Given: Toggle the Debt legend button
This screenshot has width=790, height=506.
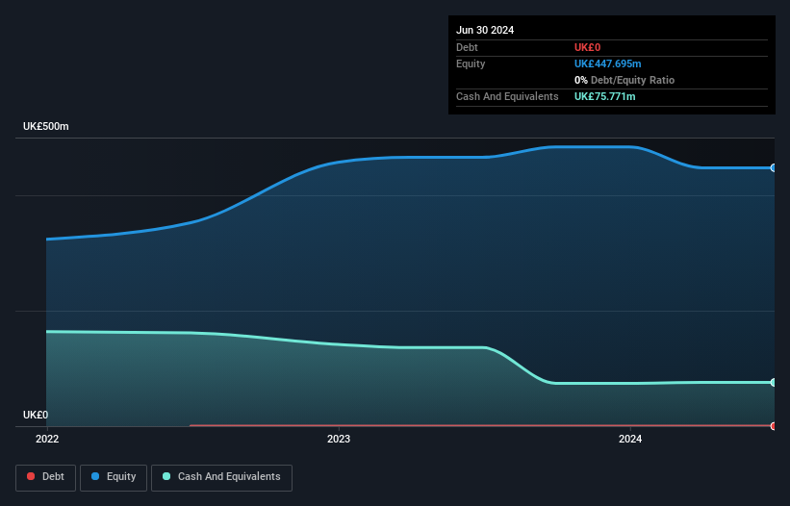Looking at the screenshot, I should [46, 477].
